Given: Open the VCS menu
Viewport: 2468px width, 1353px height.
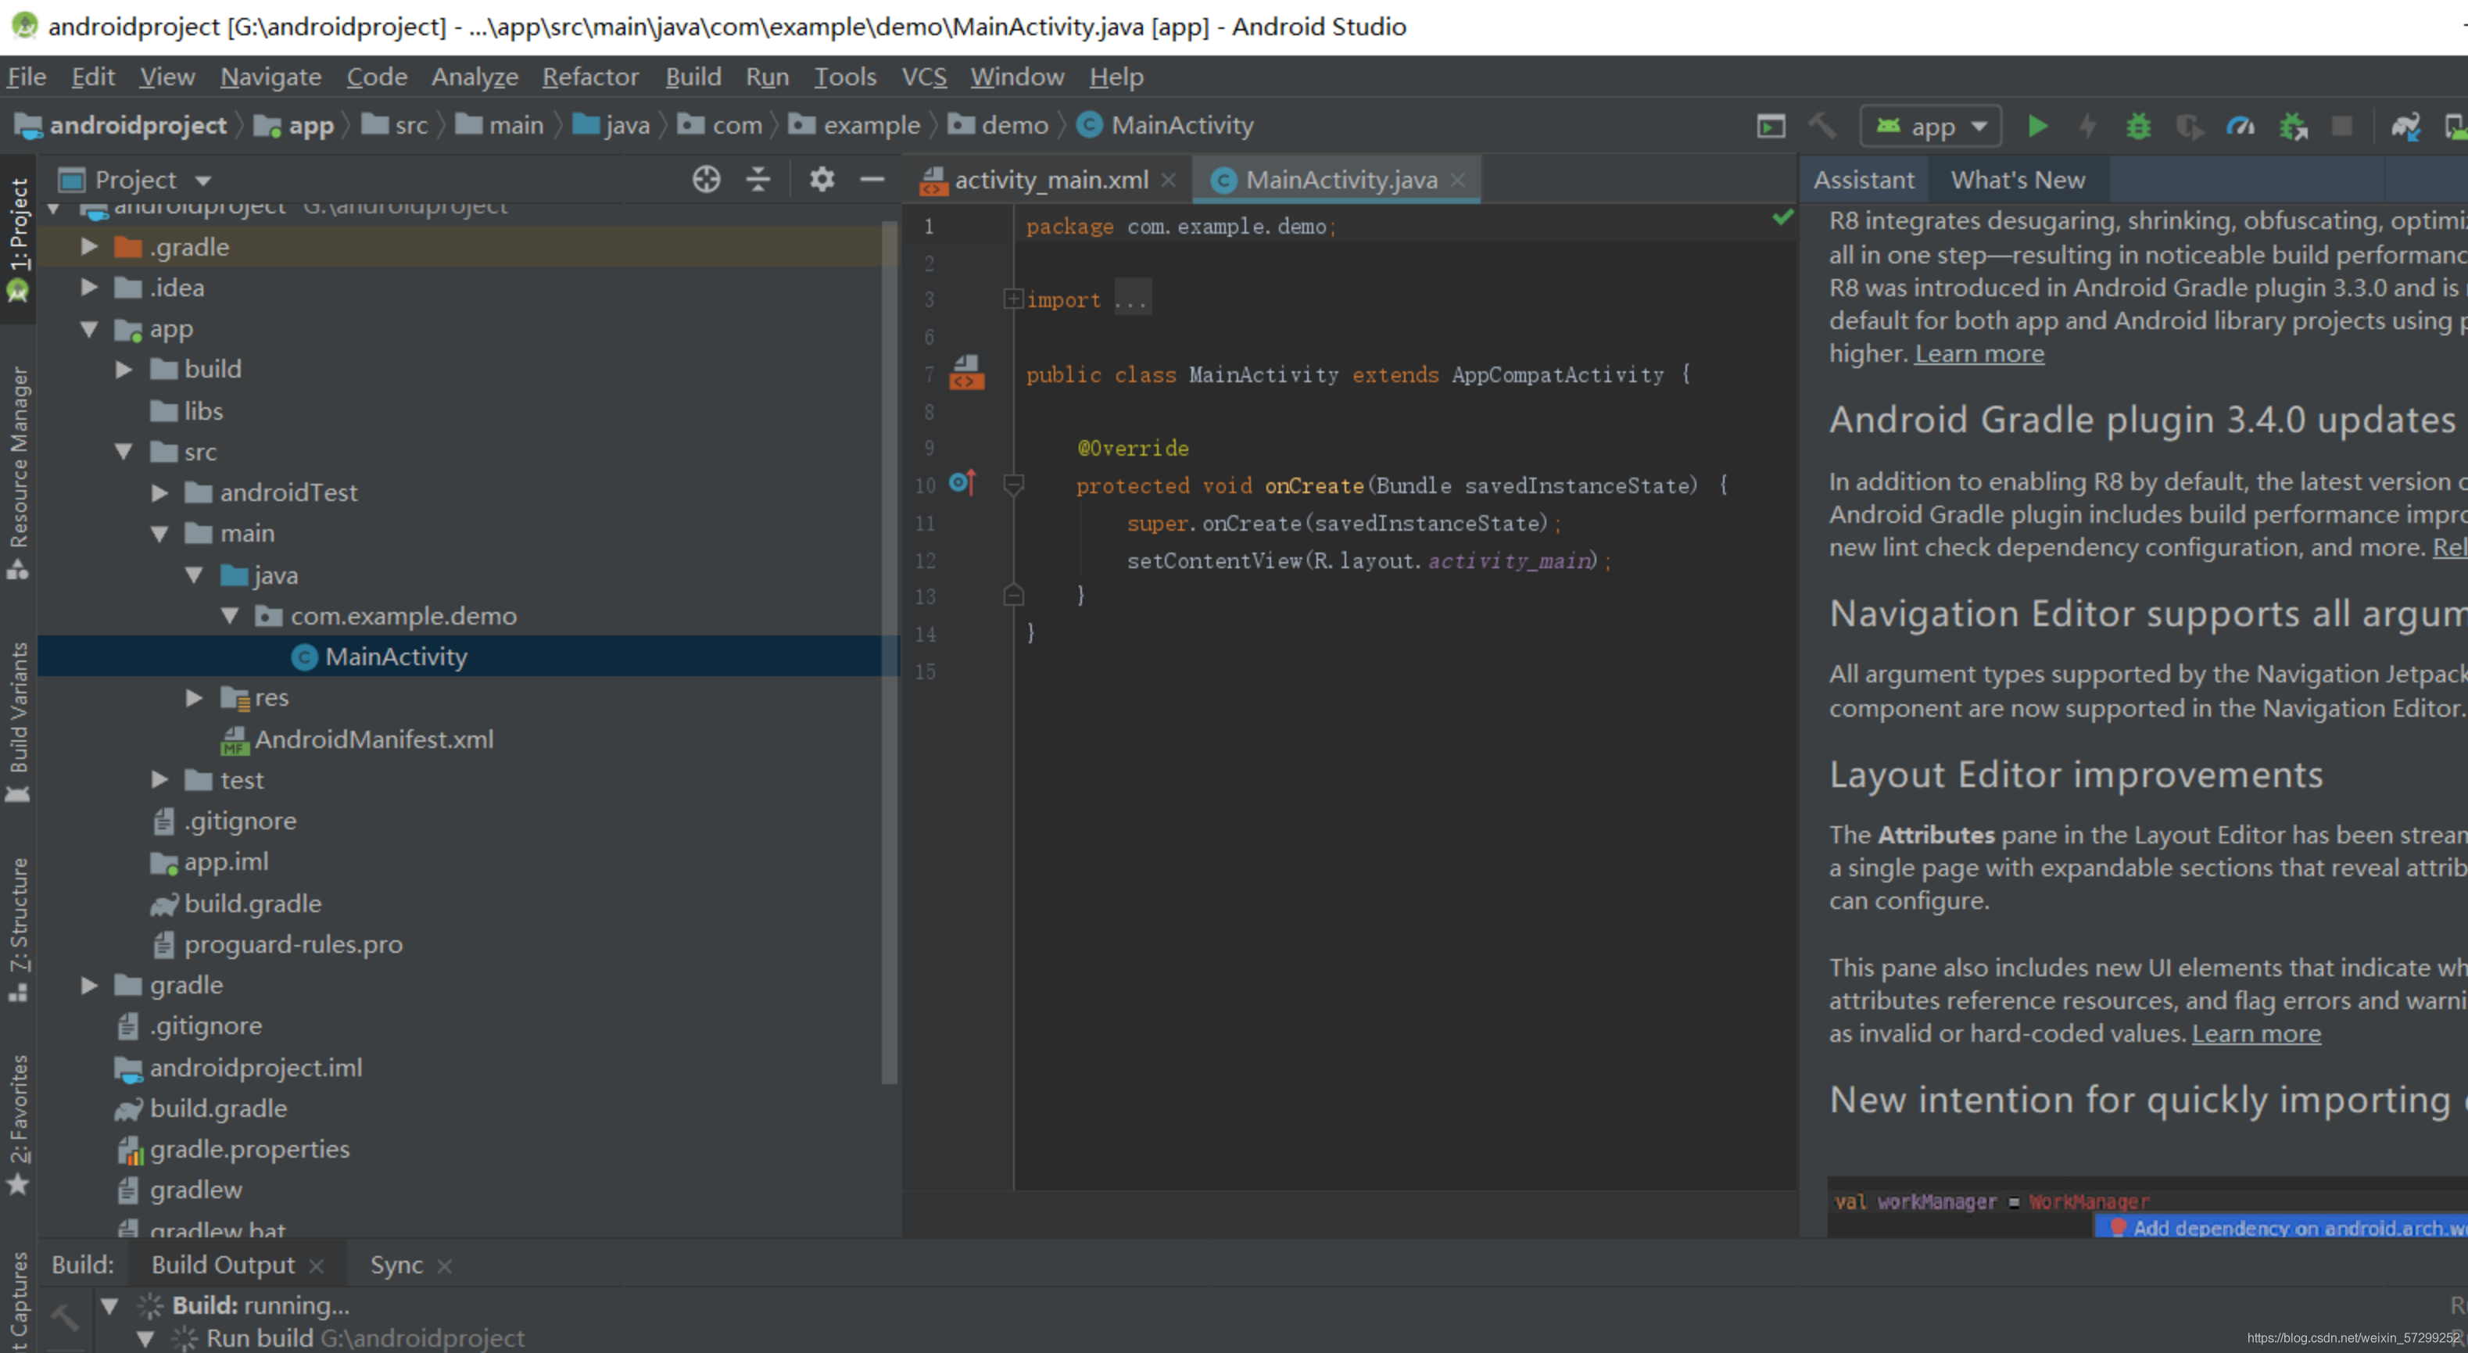Looking at the screenshot, I should (x=923, y=77).
